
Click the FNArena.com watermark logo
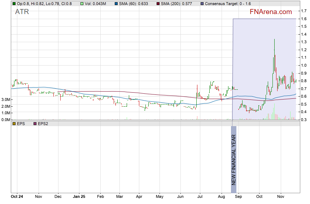click(x=271, y=12)
